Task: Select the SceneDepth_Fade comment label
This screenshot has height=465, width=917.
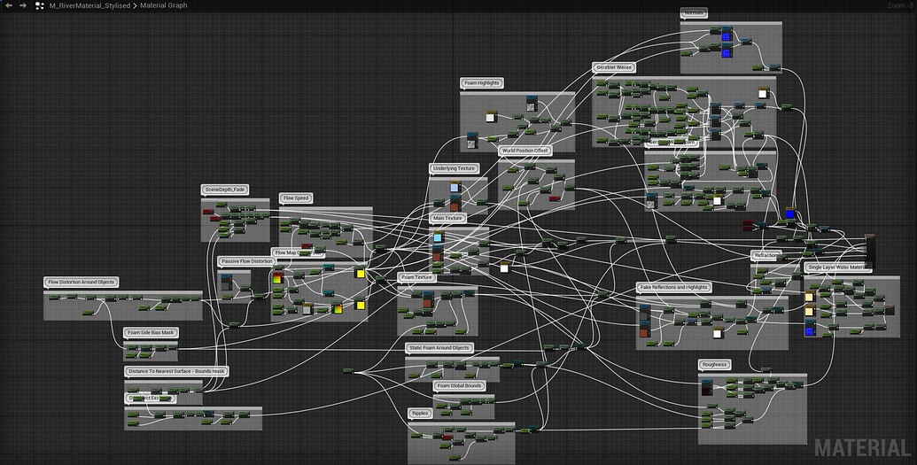Action: coord(225,190)
